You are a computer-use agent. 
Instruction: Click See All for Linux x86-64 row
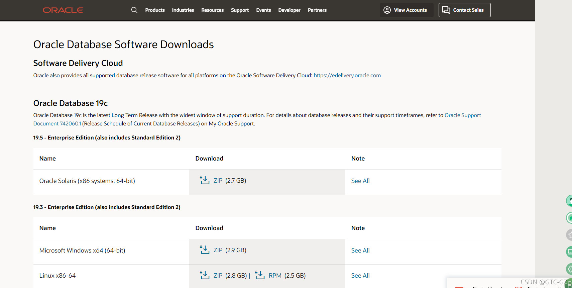[360, 275]
